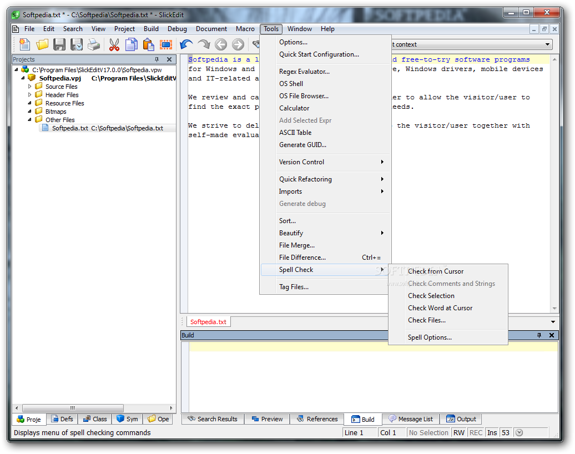This screenshot has width=575, height=454.
Task: Expand the Source Files folder
Action: coord(30,87)
